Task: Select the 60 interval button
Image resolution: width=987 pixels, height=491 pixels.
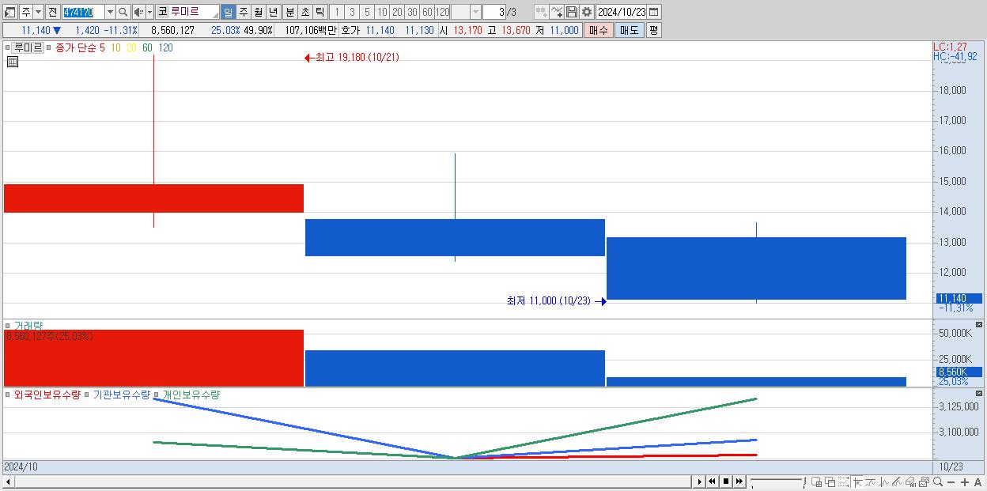Action: [427, 12]
